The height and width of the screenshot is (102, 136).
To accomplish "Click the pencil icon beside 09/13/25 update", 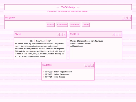I will click(44, 74).
